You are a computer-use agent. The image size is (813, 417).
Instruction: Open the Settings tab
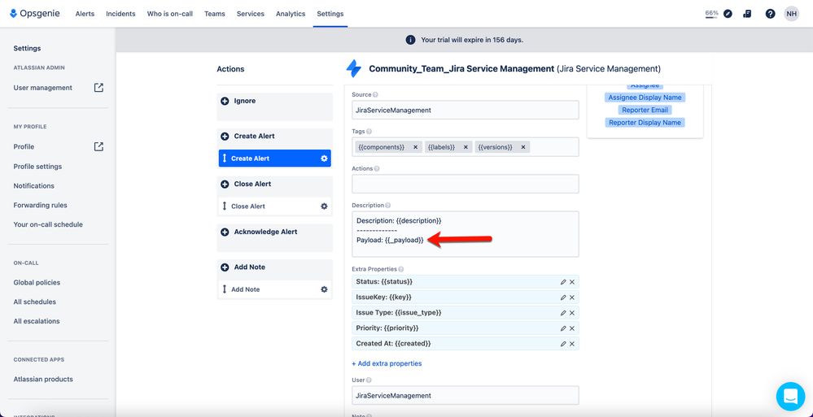click(330, 14)
